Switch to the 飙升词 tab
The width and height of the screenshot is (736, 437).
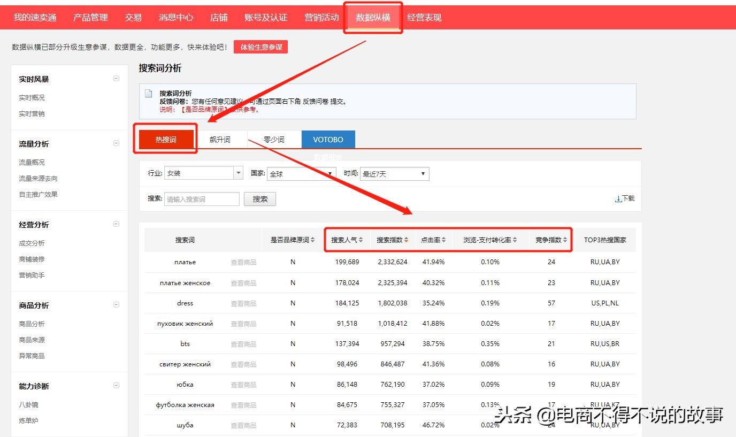(221, 139)
